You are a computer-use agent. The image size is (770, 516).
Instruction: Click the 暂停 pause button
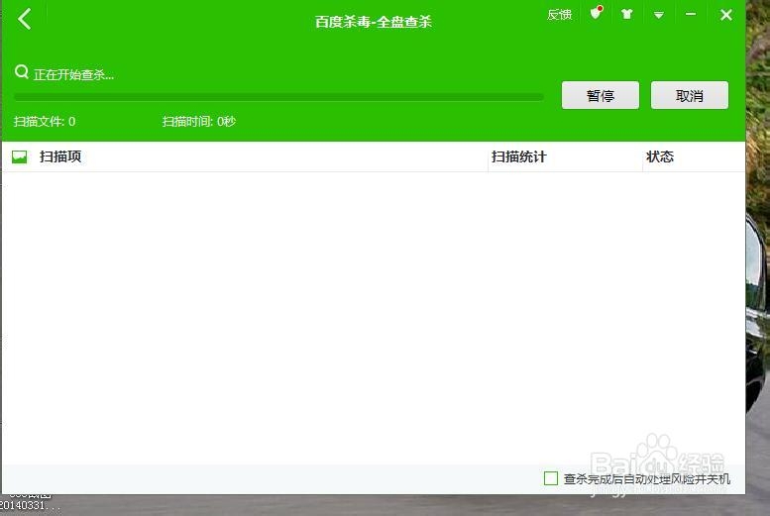601,95
